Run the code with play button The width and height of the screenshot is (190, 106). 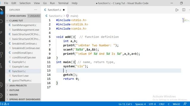(177, 10)
